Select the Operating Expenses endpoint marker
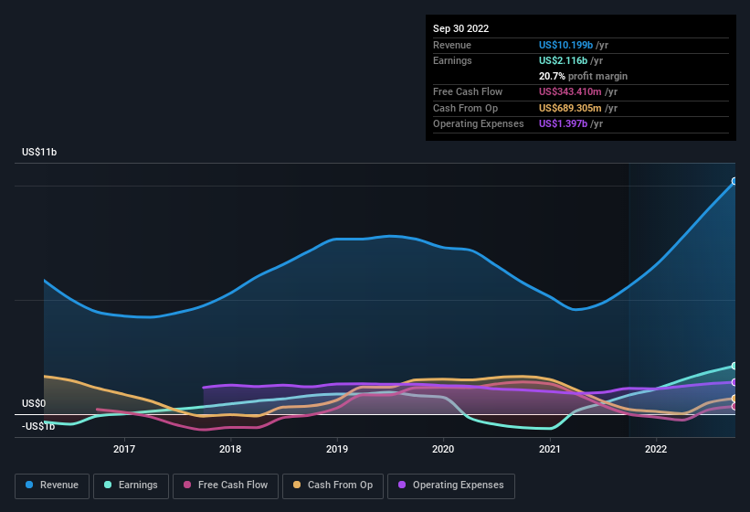This screenshot has height=512, width=750. (734, 382)
